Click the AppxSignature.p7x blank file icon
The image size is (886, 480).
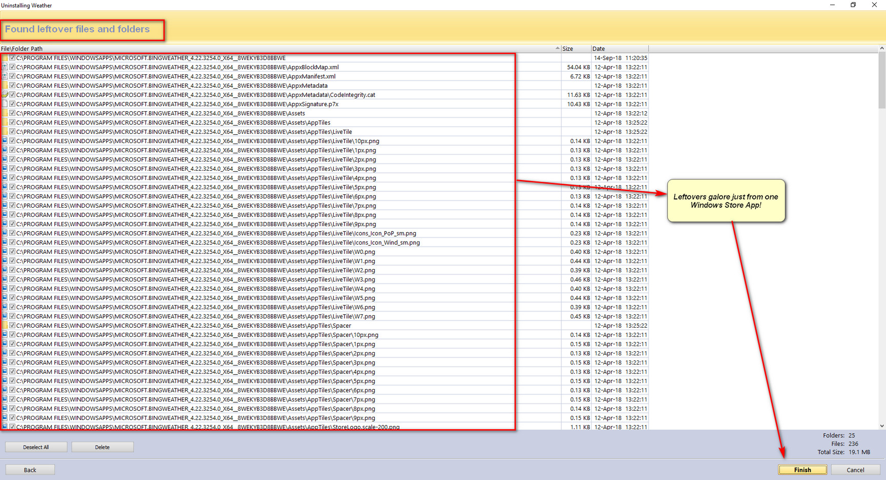tap(5, 104)
